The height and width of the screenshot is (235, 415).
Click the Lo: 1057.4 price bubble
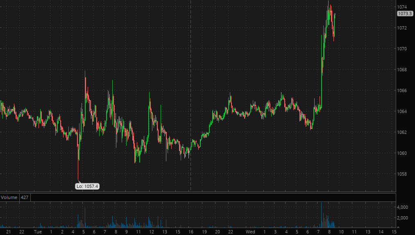pos(87,186)
